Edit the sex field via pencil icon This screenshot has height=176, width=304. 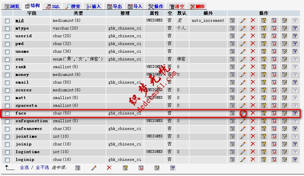242,59
